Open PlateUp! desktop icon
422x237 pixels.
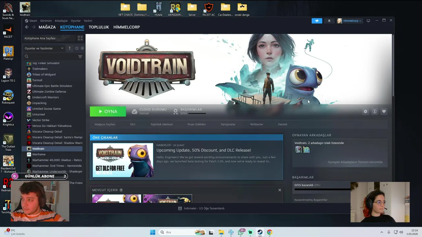(x=8, y=53)
